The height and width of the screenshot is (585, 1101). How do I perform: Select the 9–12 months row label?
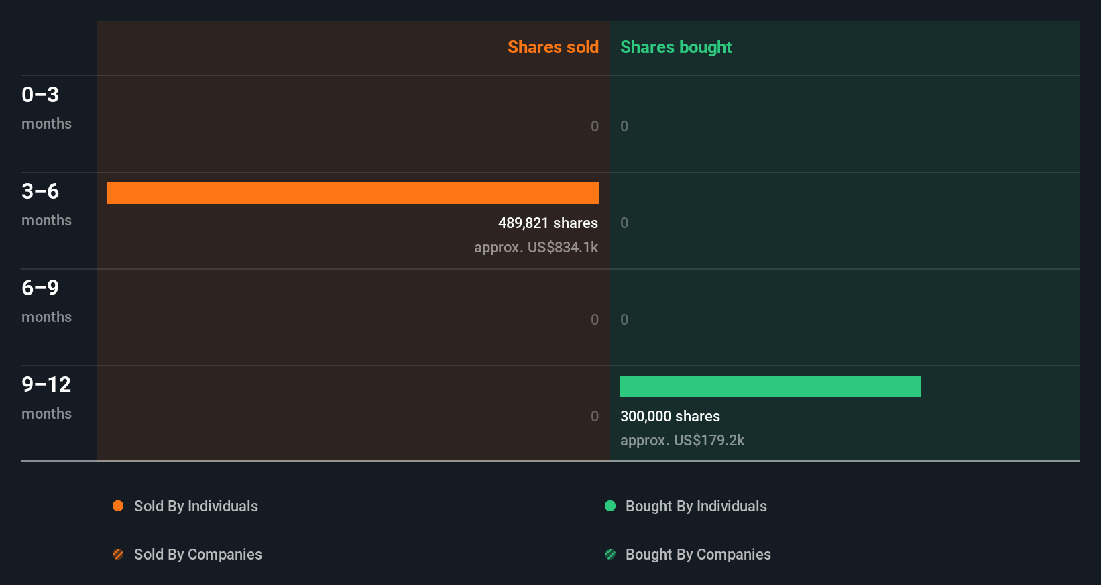coord(46,398)
